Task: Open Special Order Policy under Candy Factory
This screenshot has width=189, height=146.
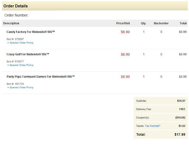Action: pos(22,43)
